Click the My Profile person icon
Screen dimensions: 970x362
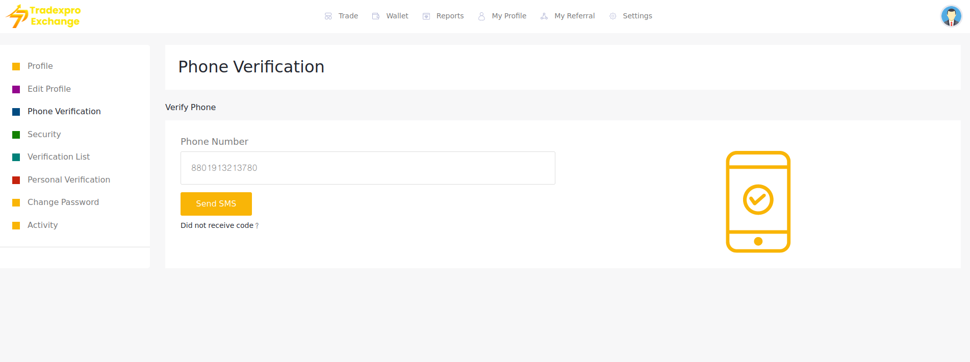pyautogui.click(x=481, y=16)
